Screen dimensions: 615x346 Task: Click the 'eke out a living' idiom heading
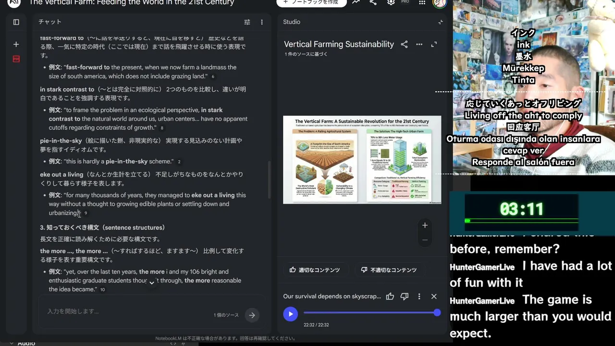(61, 174)
